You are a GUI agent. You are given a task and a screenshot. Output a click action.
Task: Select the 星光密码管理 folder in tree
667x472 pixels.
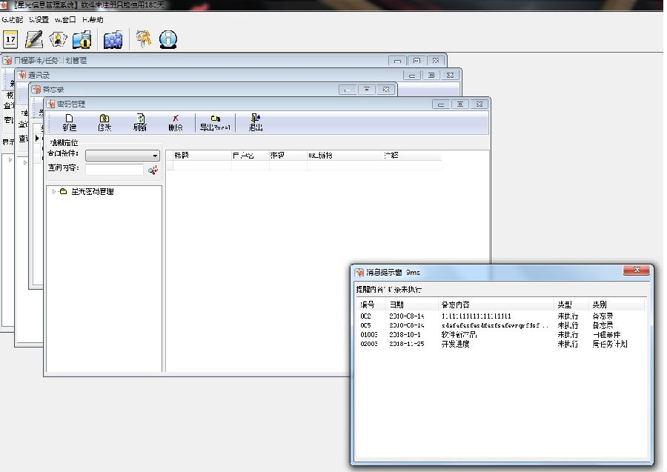(93, 192)
